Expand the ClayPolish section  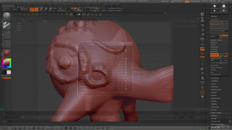tap(214, 49)
